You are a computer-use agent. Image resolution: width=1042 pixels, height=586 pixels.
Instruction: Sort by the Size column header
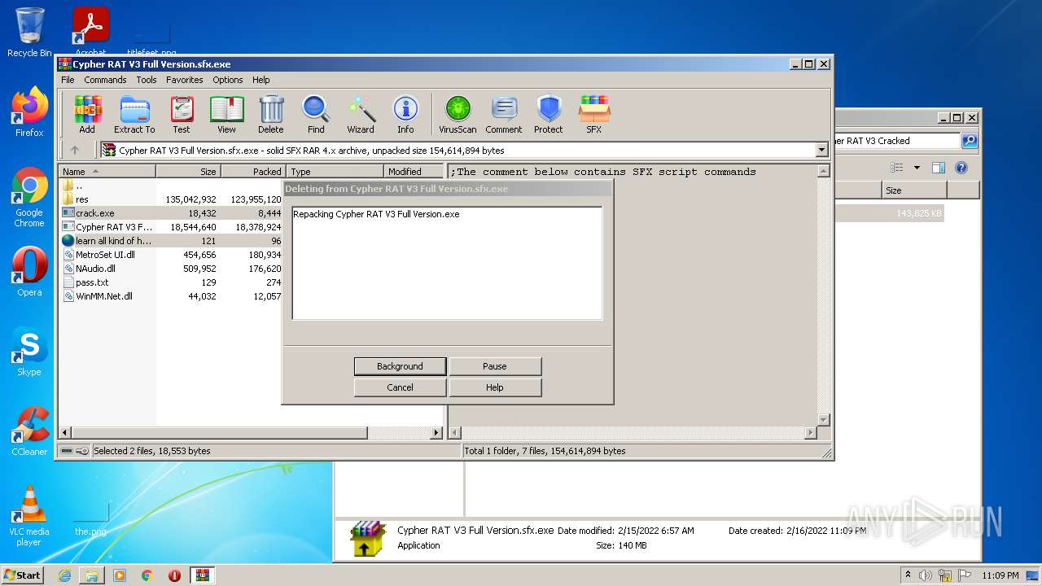tap(188, 172)
